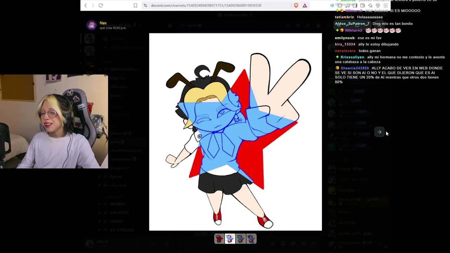
Task: Open chat user navslovers
Action: tap(346, 51)
